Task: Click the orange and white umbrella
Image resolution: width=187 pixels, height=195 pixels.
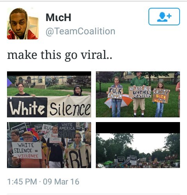Action: 118,101
